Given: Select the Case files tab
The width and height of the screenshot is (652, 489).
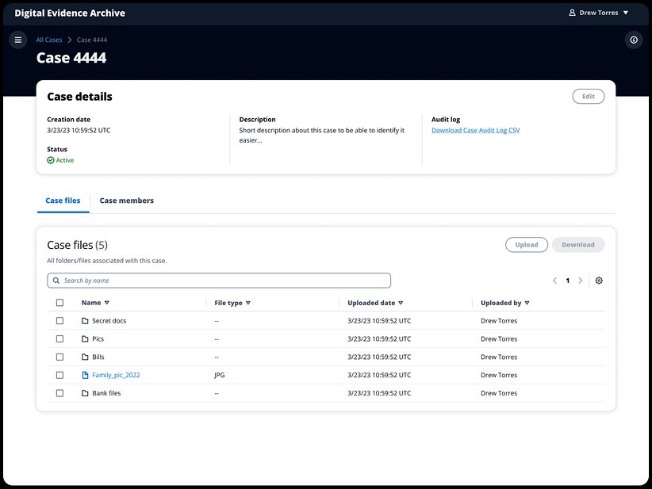Looking at the screenshot, I should (63, 201).
